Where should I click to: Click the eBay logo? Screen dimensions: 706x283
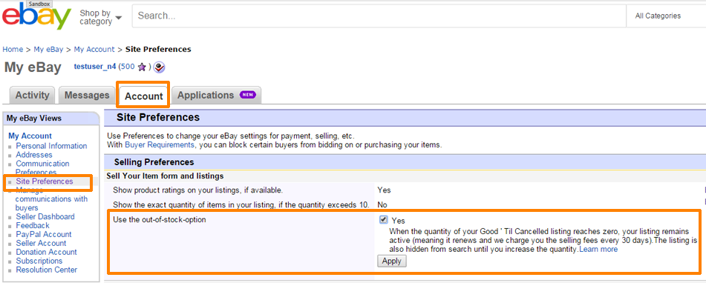[37, 16]
